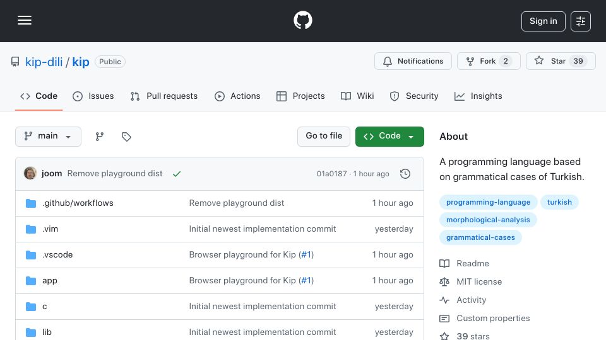Click the Readme book icon
The width and height of the screenshot is (606, 340).
pos(444,264)
